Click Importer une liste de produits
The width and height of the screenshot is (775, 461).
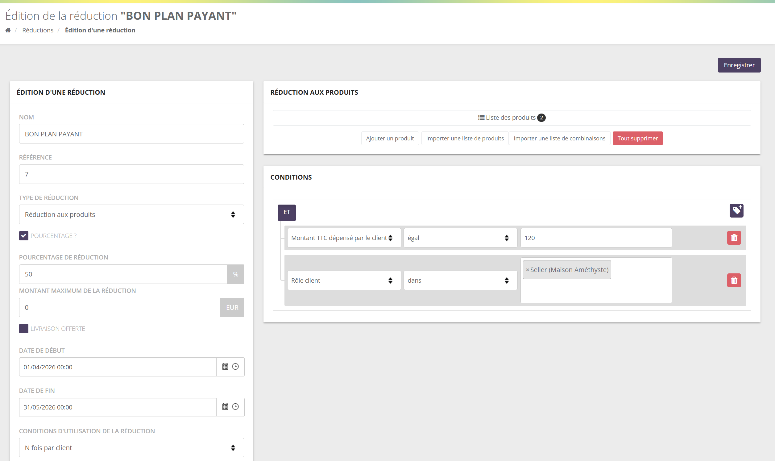point(465,138)
